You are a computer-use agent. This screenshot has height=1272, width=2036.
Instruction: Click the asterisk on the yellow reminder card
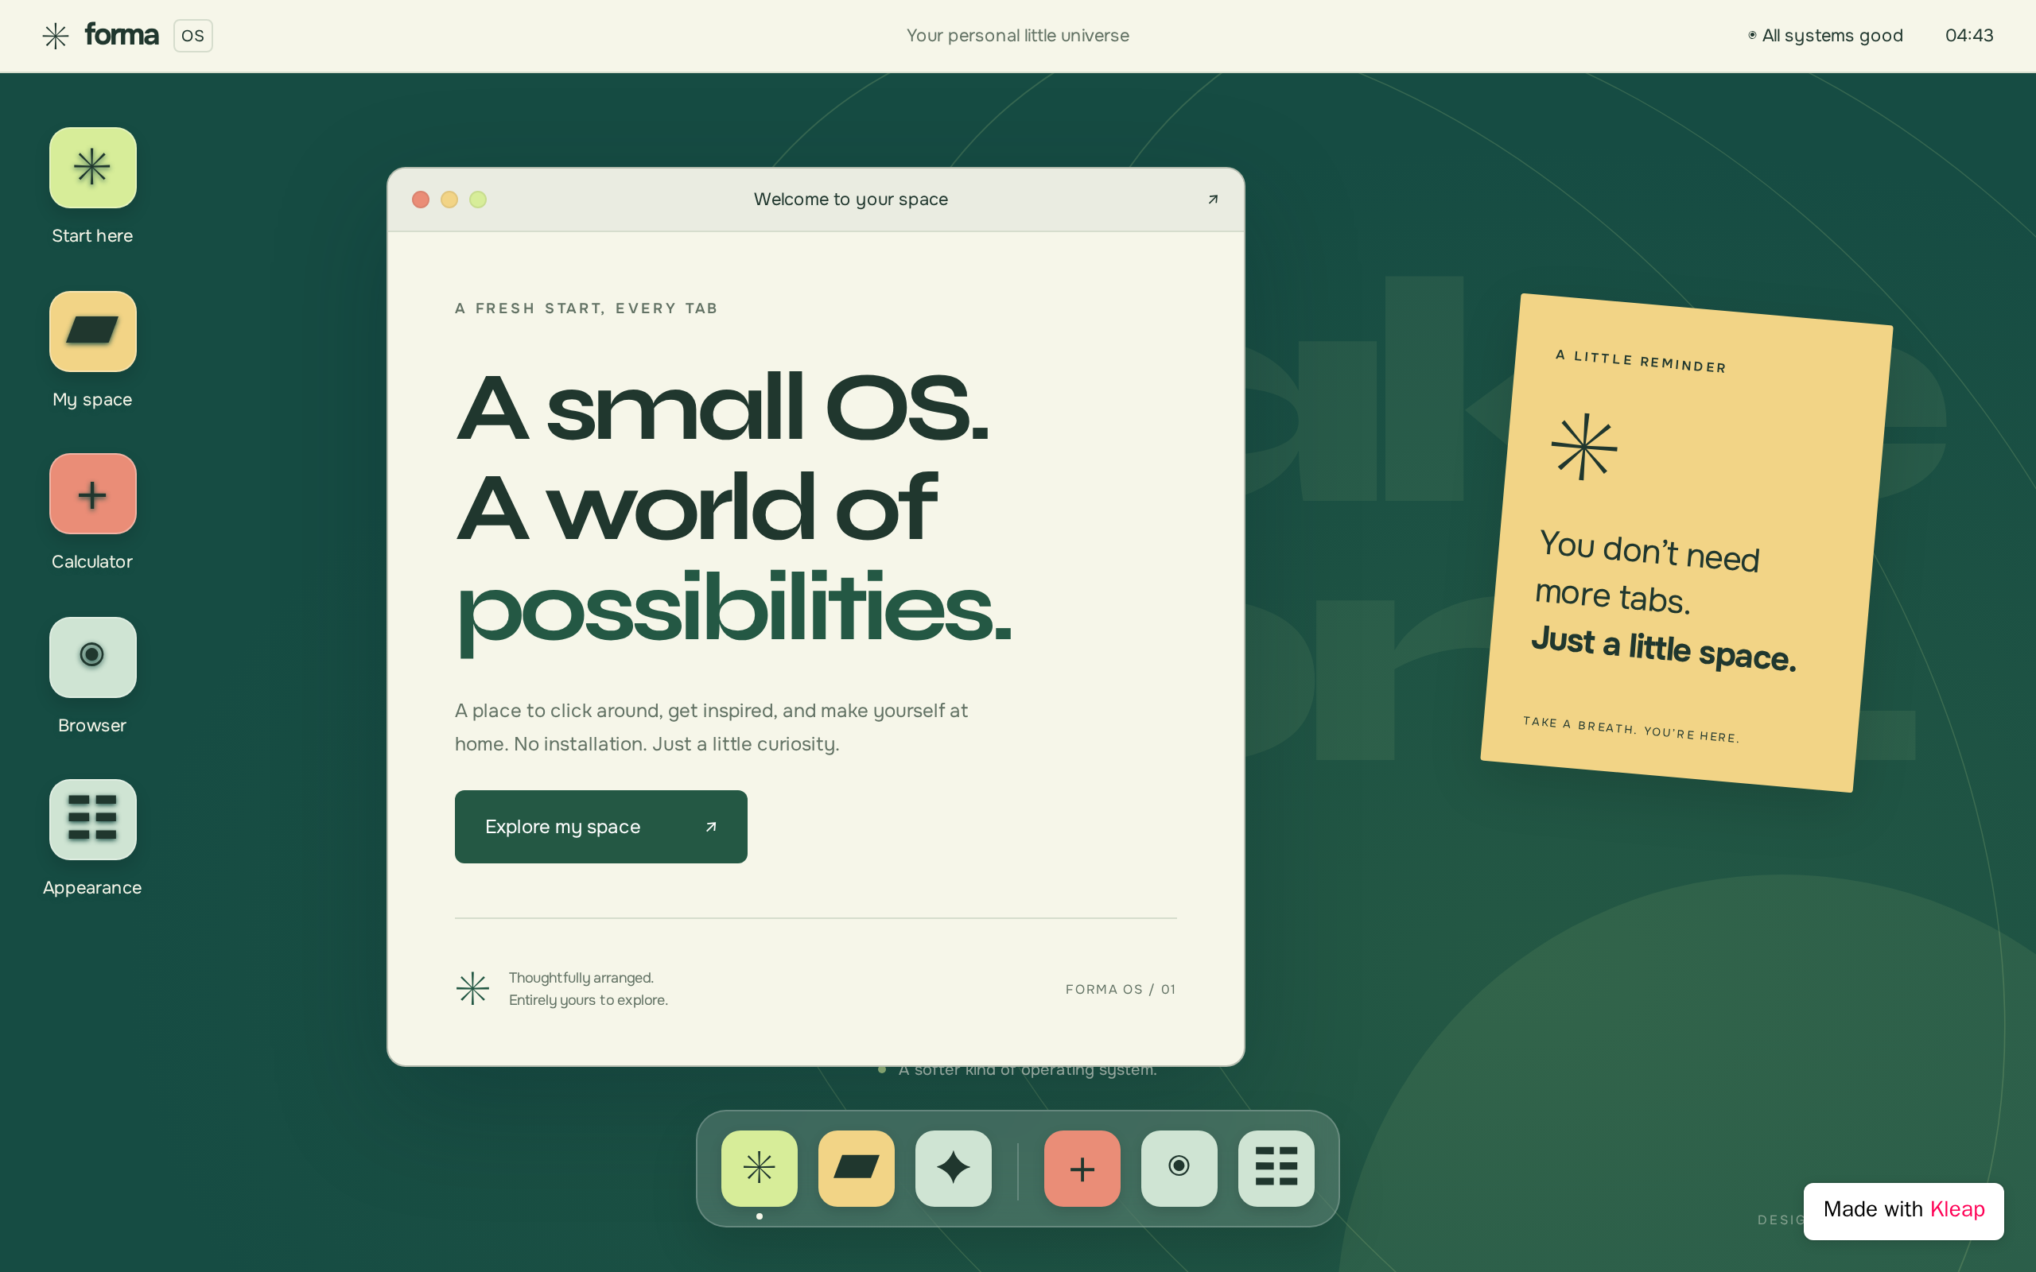pos(1584,447)
